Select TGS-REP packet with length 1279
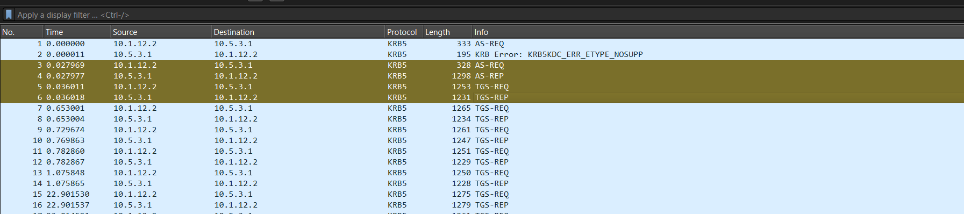Viewport: 964px width, 214px height. click(482, 205)
